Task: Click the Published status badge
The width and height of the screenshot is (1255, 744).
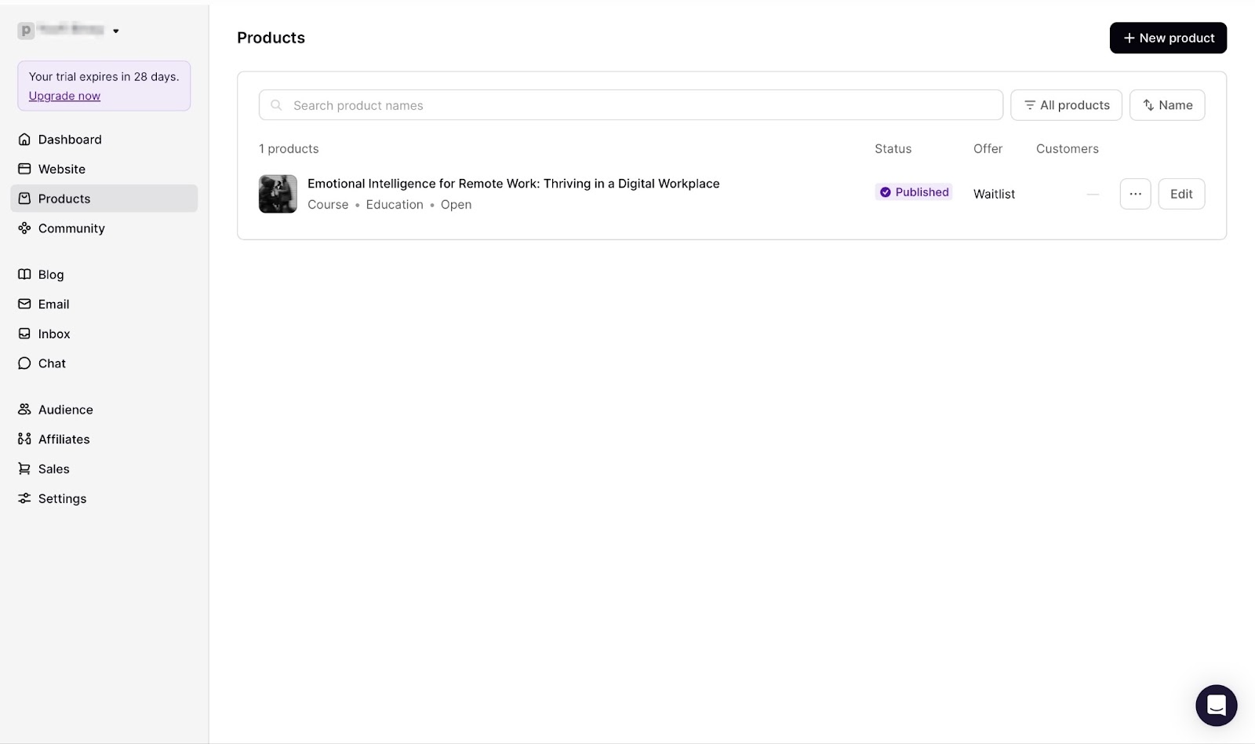Action: pyautogui.click(x=914, y=192)
